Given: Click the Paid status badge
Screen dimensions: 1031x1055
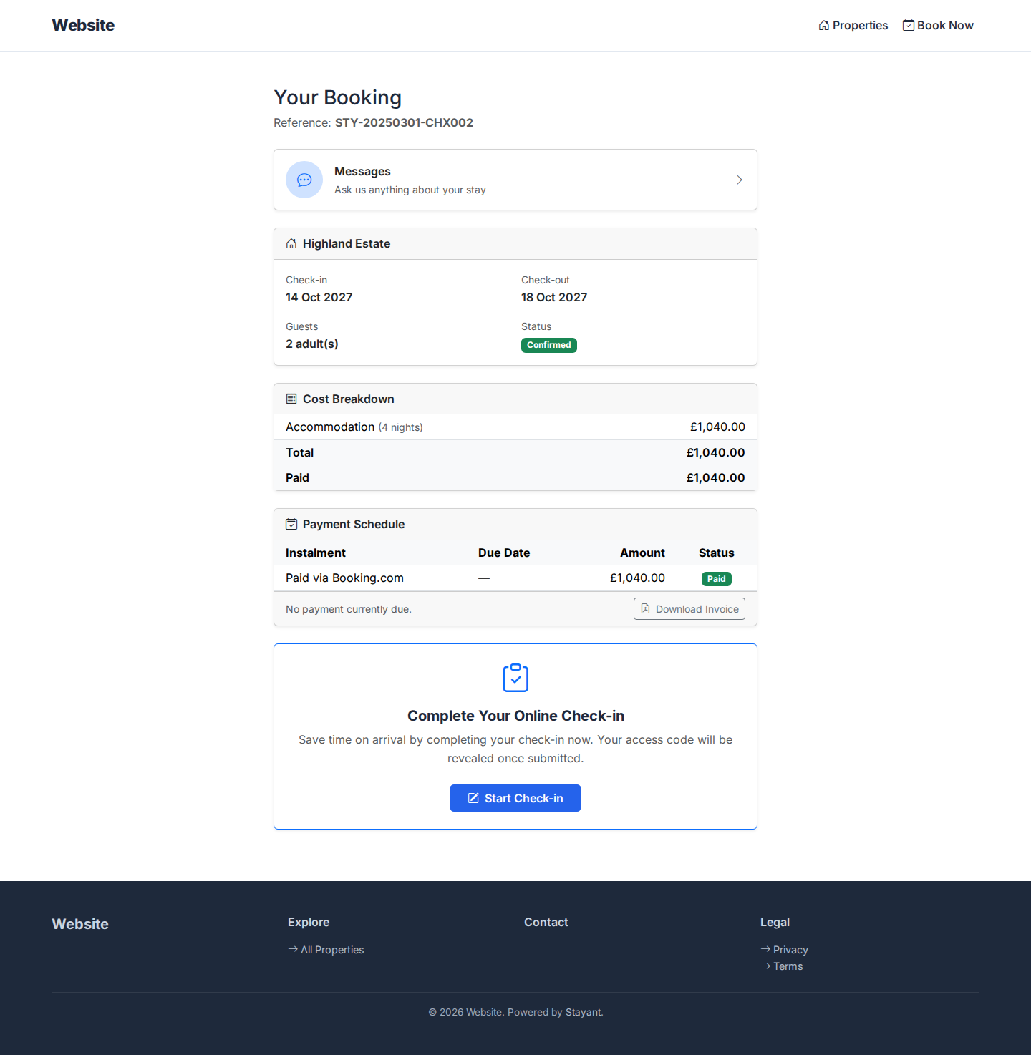Looking at the screenshot, I should (x=717, y=579).
